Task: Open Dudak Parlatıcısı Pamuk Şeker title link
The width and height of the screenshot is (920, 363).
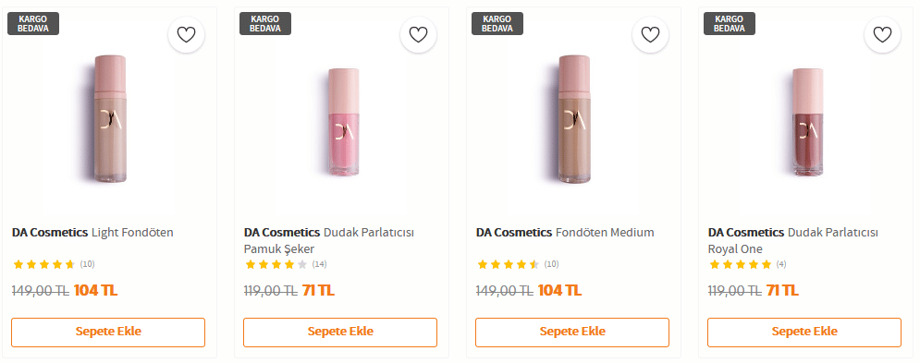Action: tap(329, 240)
